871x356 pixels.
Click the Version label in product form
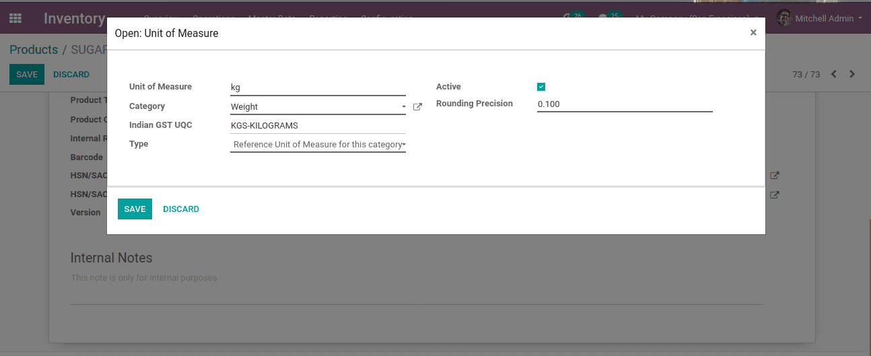tap(85, 213)
